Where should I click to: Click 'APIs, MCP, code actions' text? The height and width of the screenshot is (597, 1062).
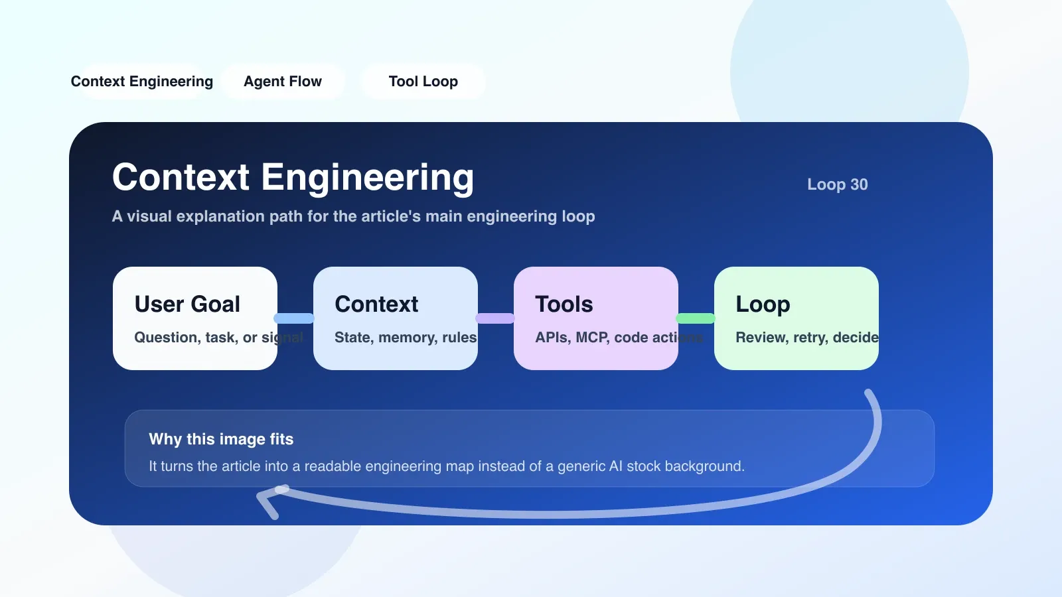pyautogui.click(x=619, y=338)
